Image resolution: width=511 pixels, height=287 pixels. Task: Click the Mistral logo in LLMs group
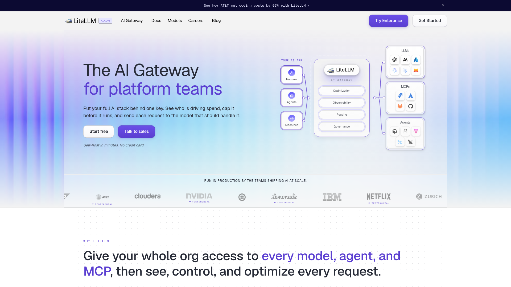tap(416, 70)
